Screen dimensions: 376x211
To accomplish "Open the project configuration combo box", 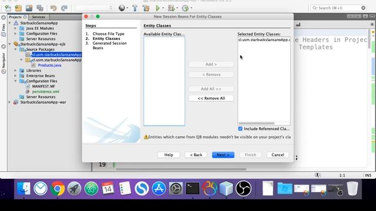I will (x=94, y=8).
